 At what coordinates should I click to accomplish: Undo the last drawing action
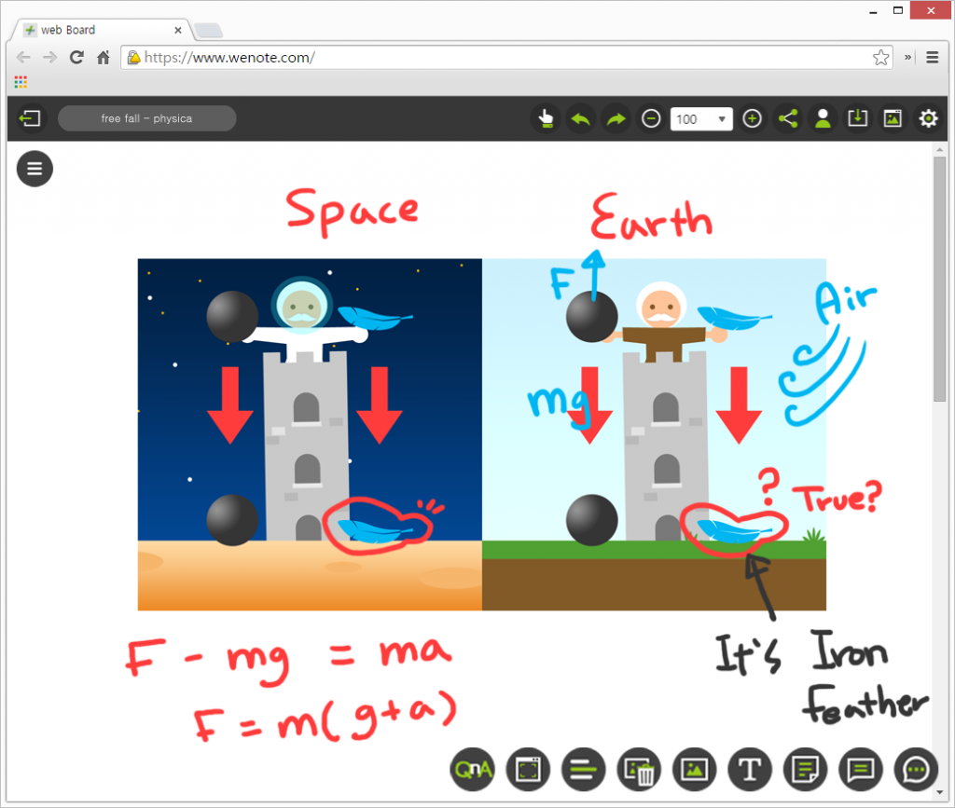[x=580, y=118]
